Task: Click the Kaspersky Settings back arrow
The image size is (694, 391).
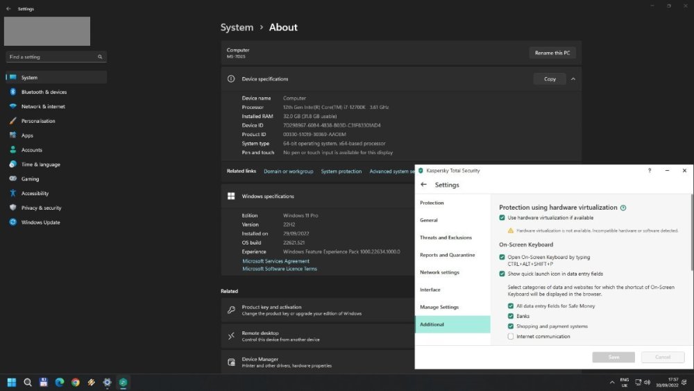Action: pyautogui.click(x=424, y=185)
